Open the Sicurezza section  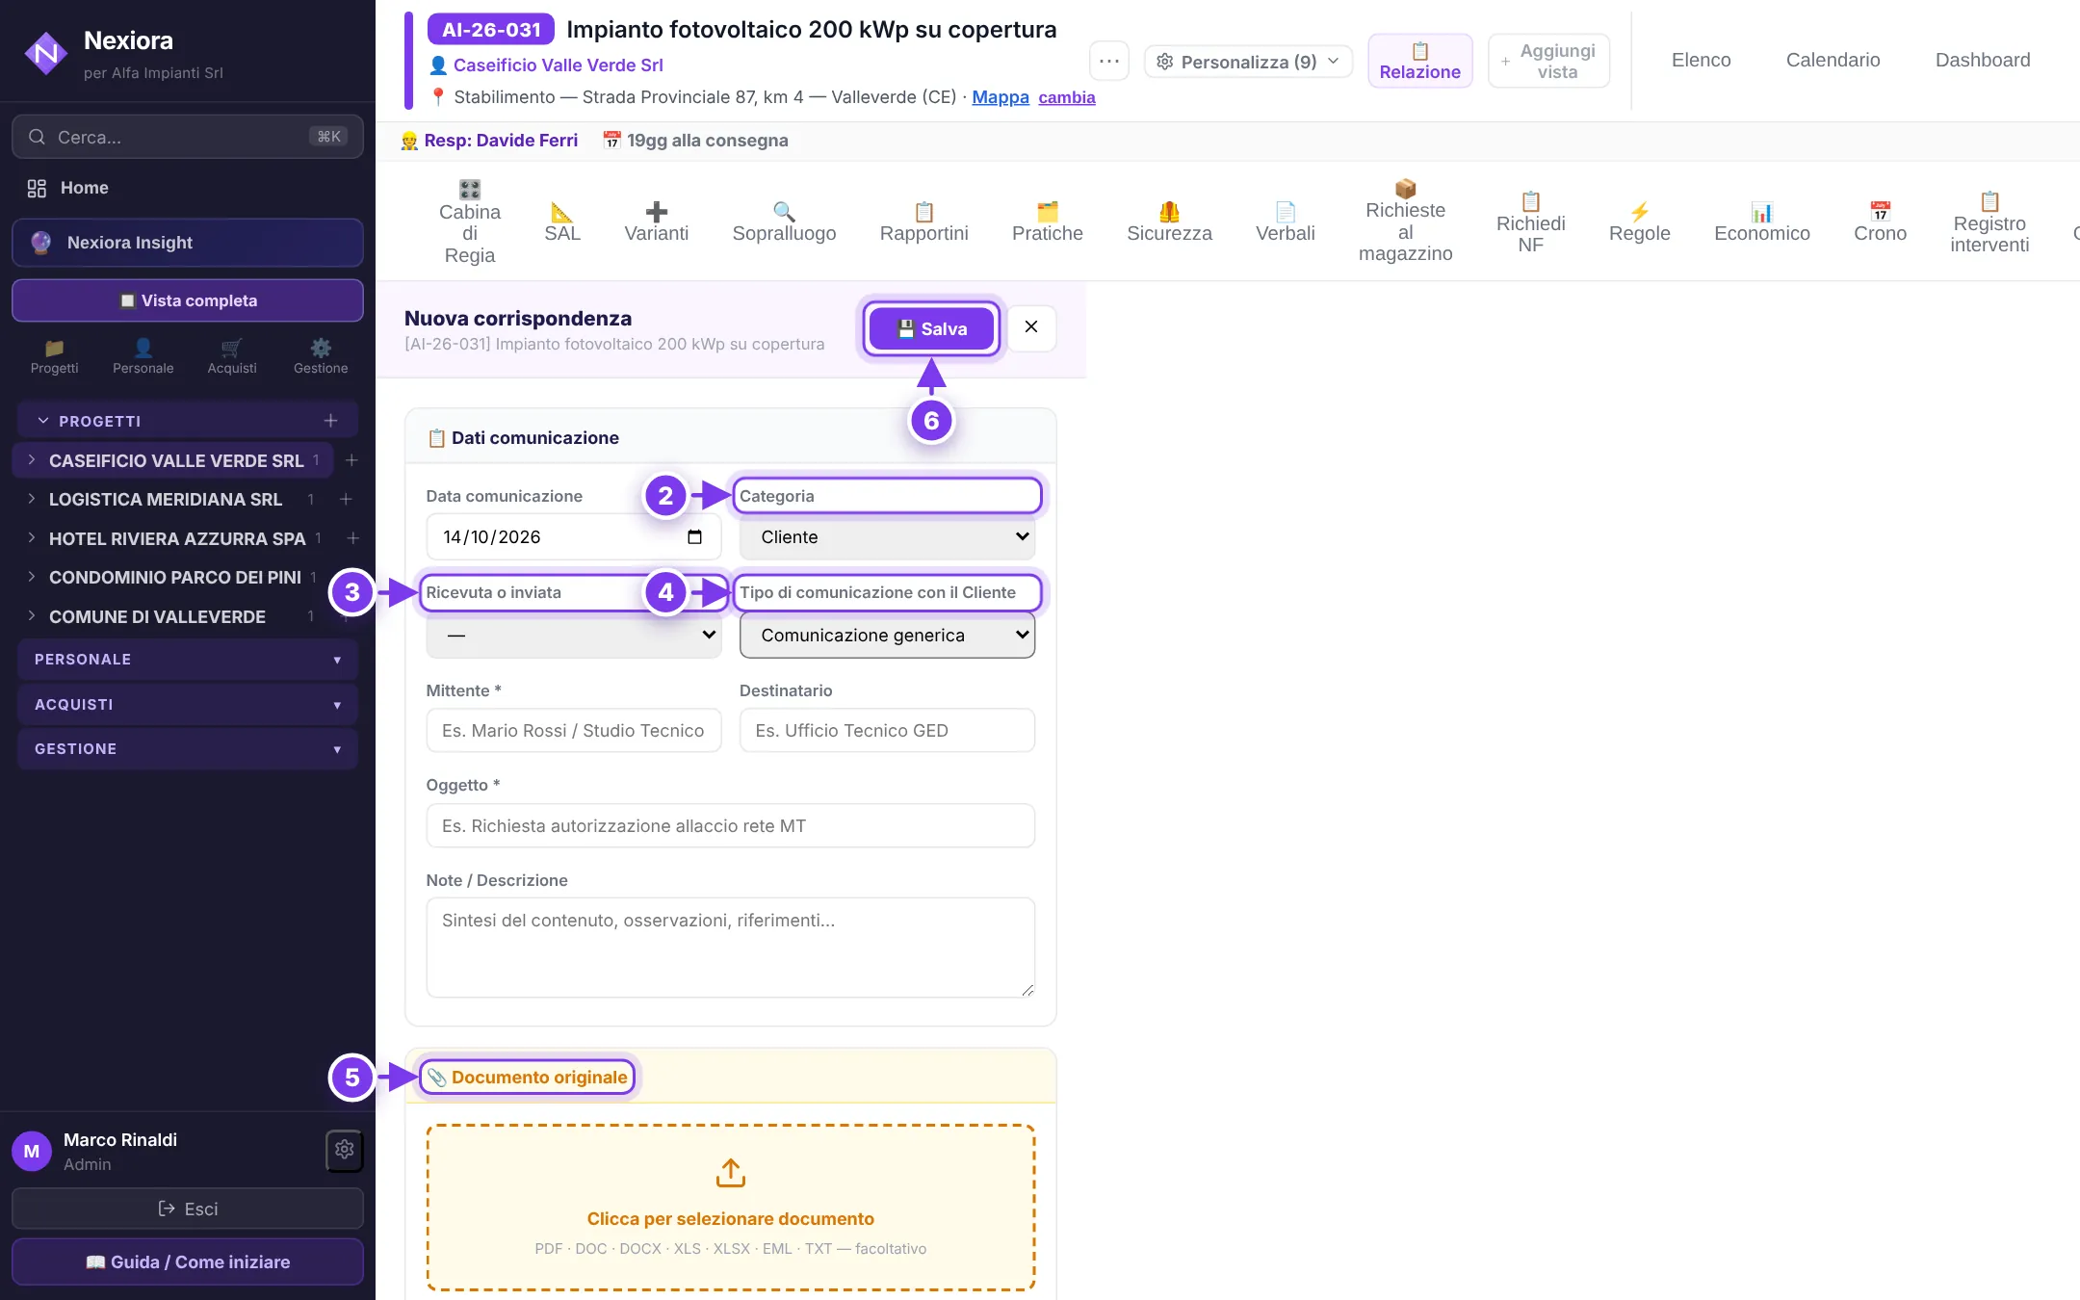coord(1169,221)
